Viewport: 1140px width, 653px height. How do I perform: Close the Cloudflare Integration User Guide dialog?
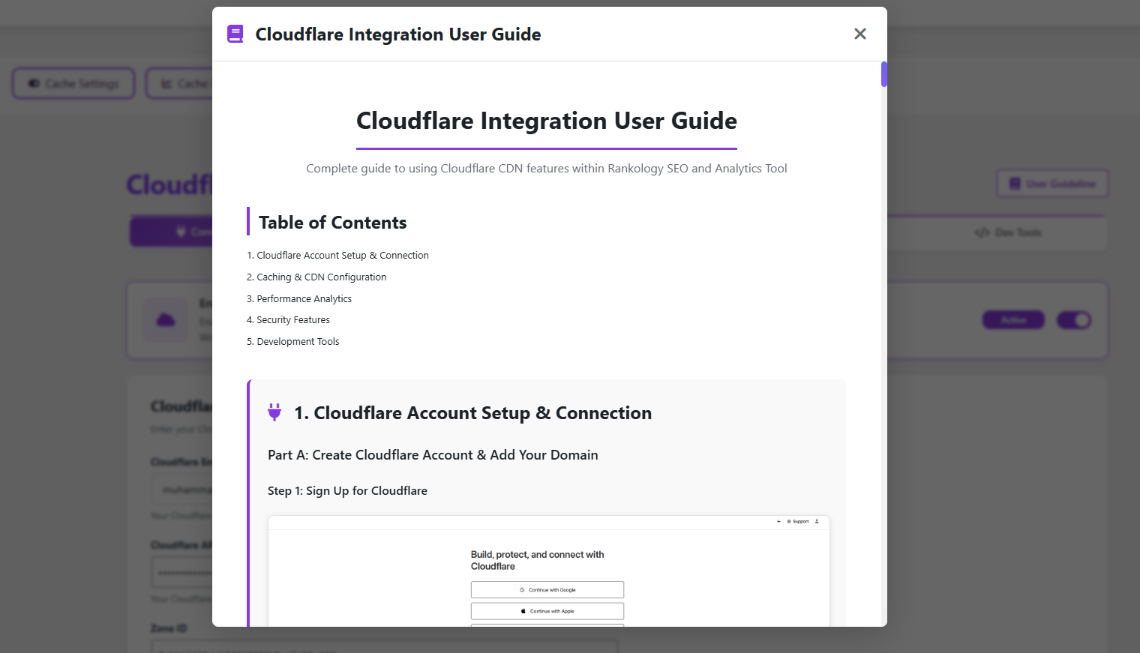[860, 34]
